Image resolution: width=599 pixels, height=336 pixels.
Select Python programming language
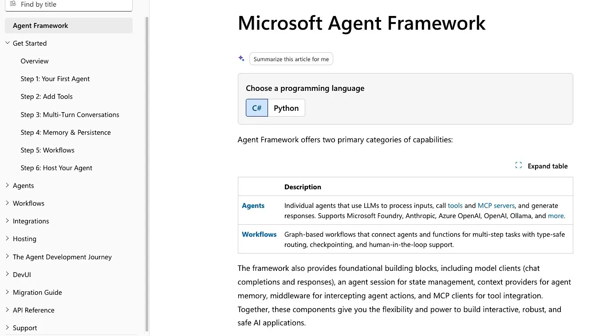[x=286, y=108]
